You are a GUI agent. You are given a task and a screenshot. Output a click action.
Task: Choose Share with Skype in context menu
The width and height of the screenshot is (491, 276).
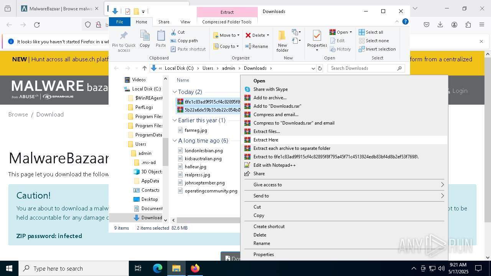click(x=344, y=89)
